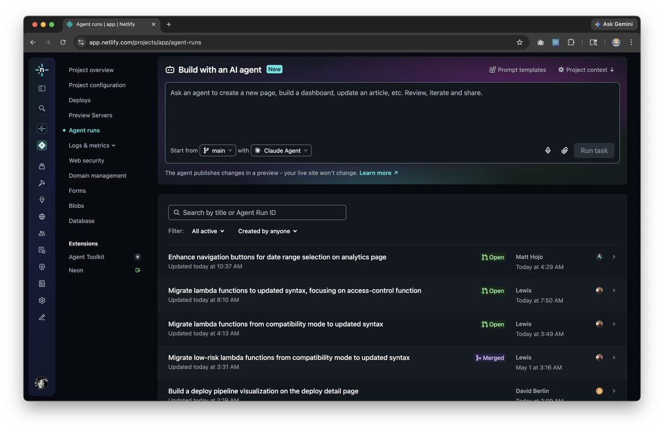Open Web security page
Screen dimensions: 664x432
pyautogui.click(x=86, y=160)
